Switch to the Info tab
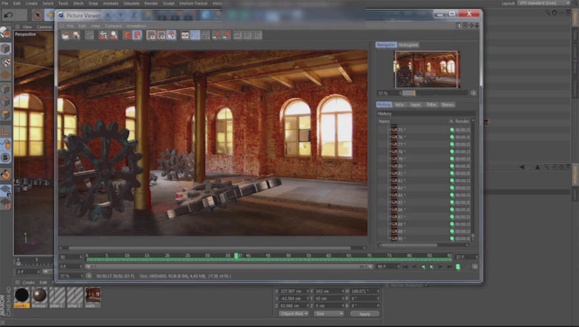Viewport: 579px width, 327px height. pos(399,105)
